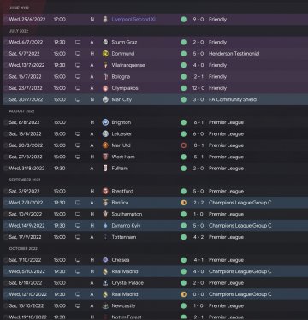Image resolution: width=308 pixels, height=320 pixels.
Task: Click the green win indicator for Man City match
Action: click(x=184, y=99)
